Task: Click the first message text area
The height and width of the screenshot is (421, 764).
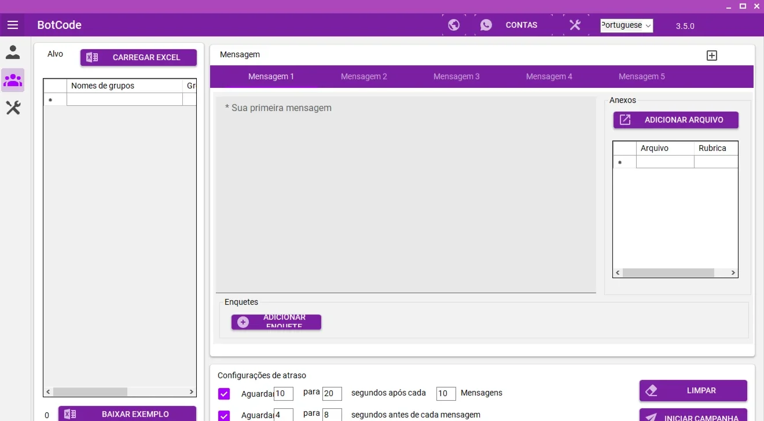Action: (406, 194)
